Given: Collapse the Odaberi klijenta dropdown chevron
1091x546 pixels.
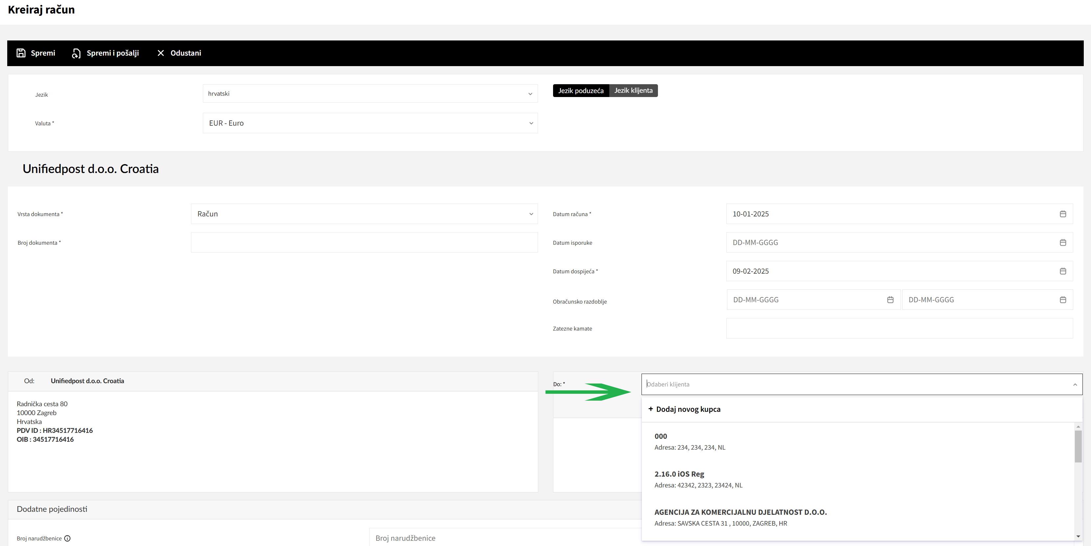Looking at the screenshot, I should [x=1075, y=385].
